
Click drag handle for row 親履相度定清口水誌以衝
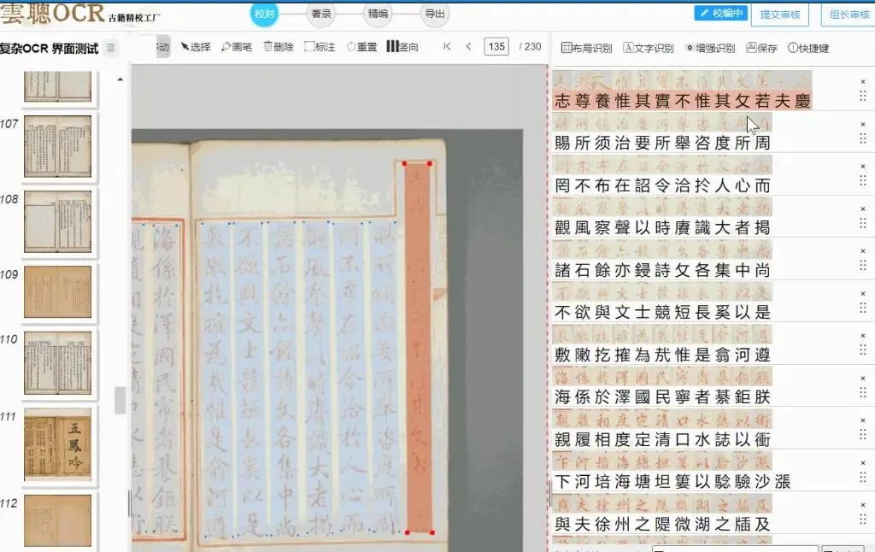point(863,435)
